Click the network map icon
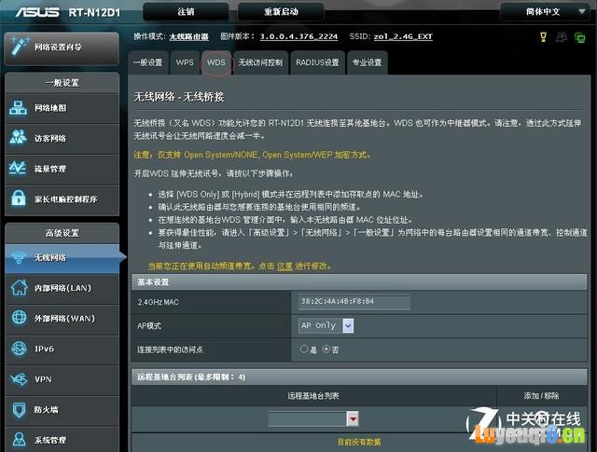 pos(18,108)
